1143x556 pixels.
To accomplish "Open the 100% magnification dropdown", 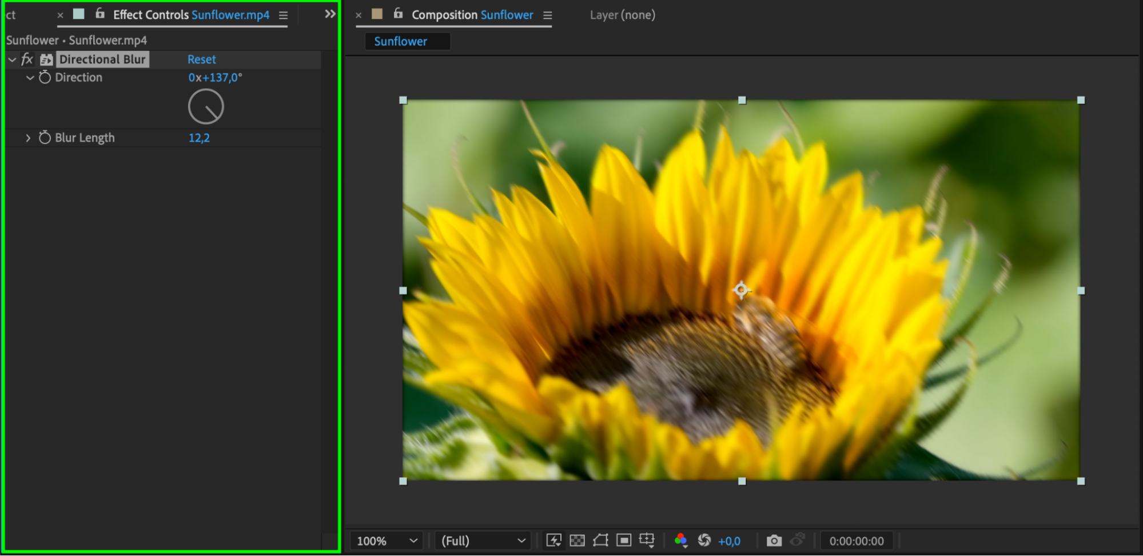I will pos(387,541).
